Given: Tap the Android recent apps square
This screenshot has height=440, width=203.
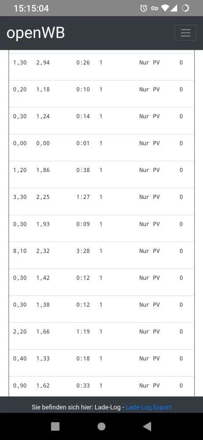Looking at the screenshot, I should 55,426.
